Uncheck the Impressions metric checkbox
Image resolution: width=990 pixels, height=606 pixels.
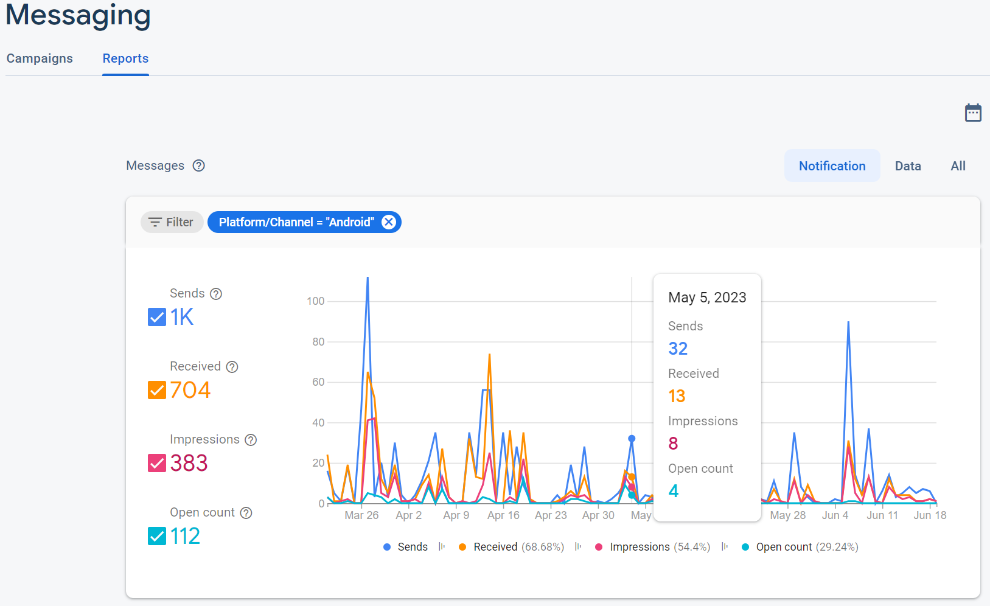(x=157, y=463)
